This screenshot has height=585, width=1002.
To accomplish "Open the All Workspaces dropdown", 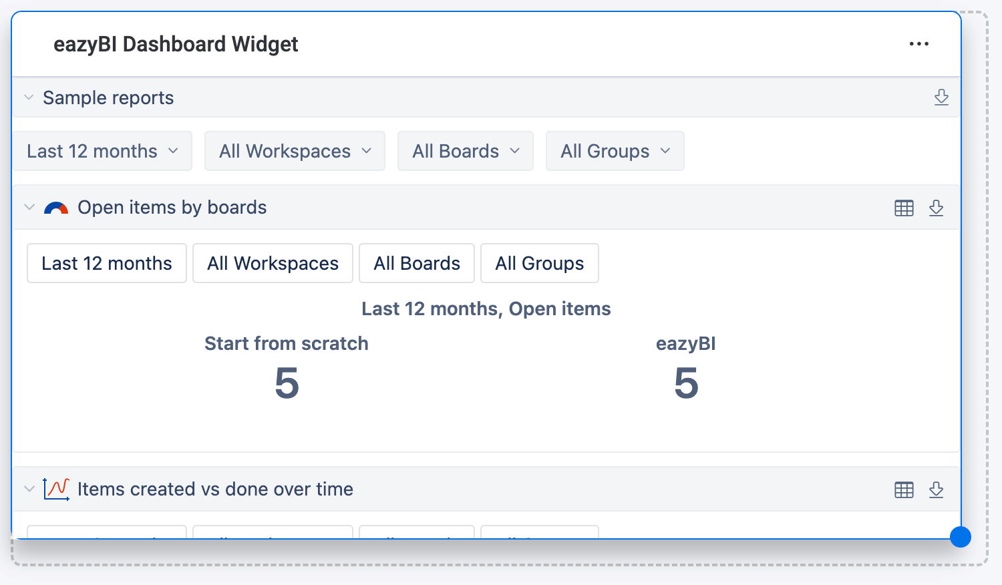I will click(x=294, y=151).
